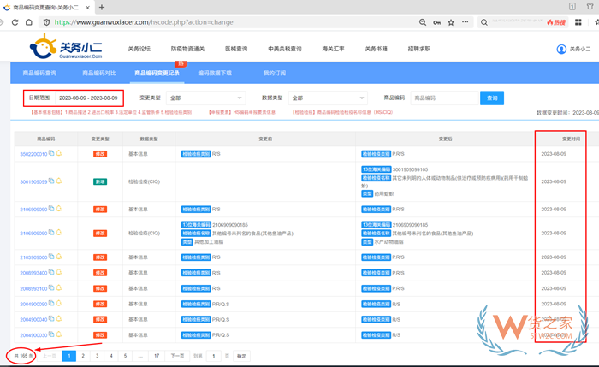Go to page 5 of results
The image size is (599, 367).
pyautogui.click(x=125, y=356)
